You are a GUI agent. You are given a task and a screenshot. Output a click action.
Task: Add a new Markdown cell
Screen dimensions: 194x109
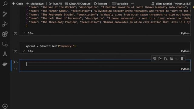[x=35, y=4]
